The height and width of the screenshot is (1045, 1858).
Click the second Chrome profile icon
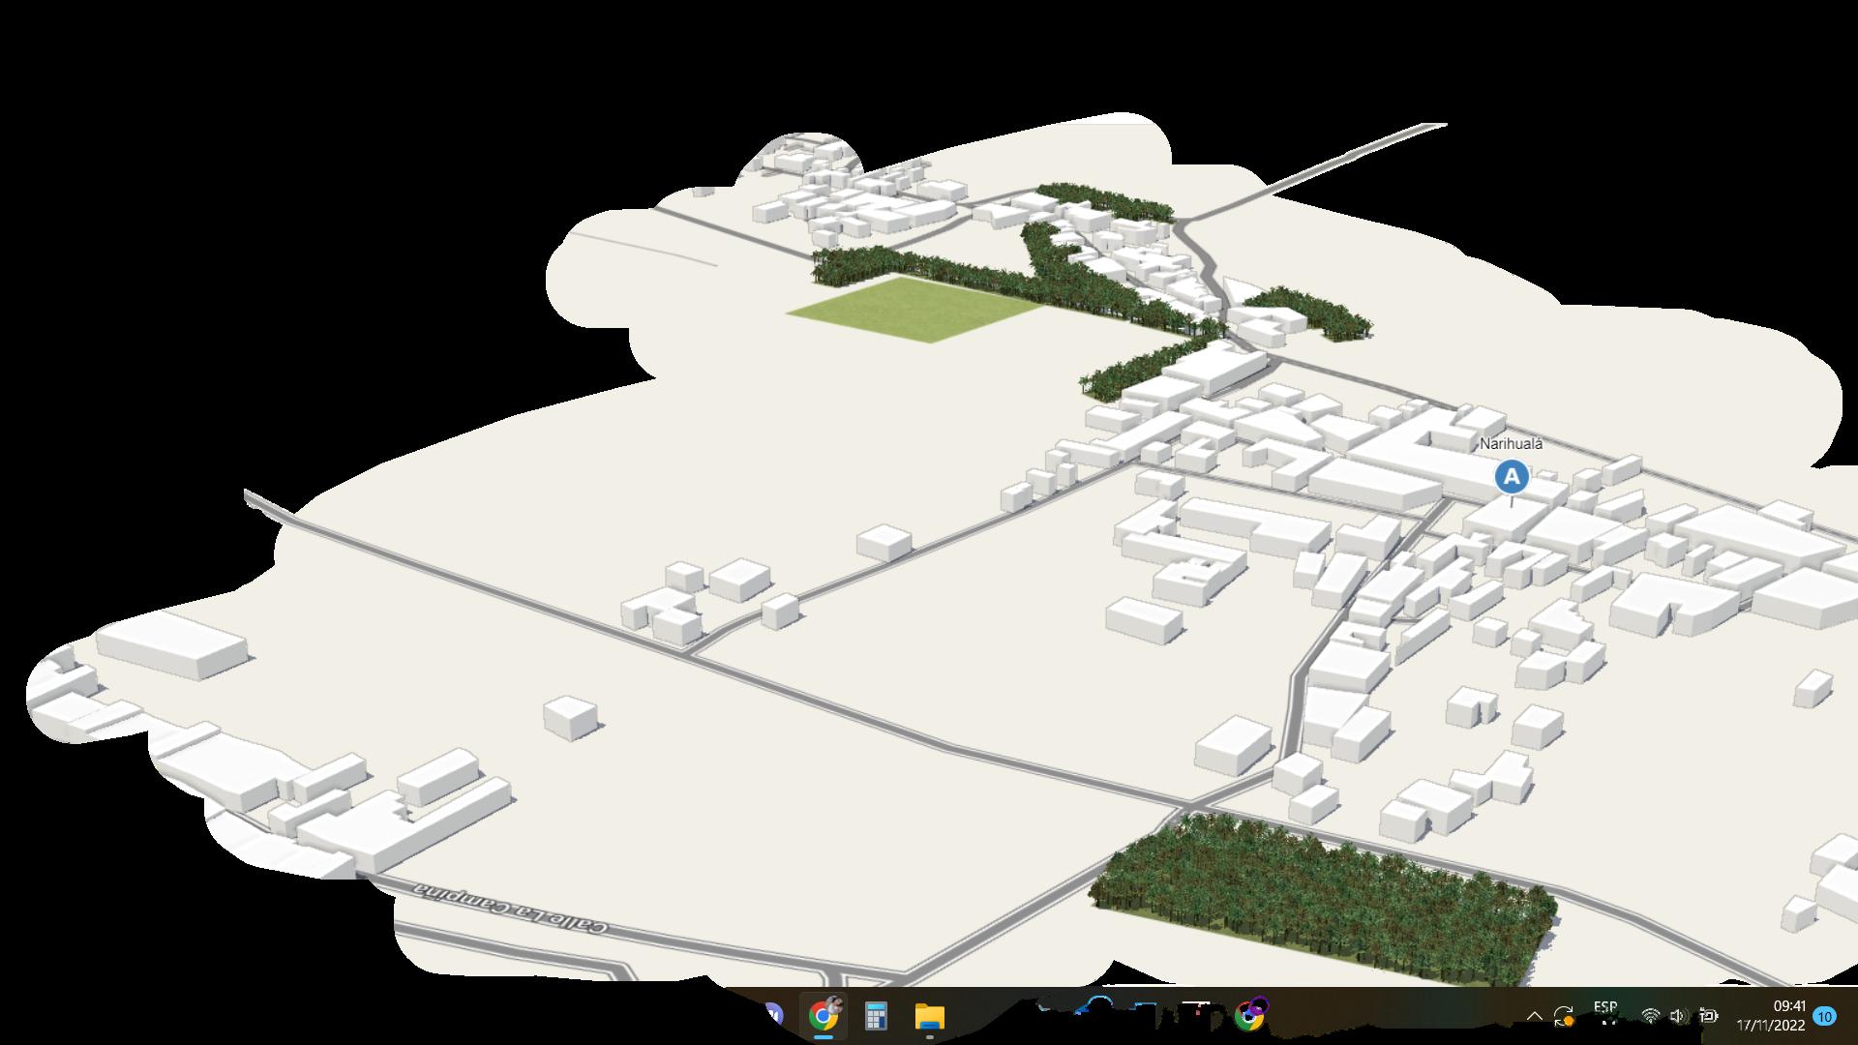[1249, 1015]
